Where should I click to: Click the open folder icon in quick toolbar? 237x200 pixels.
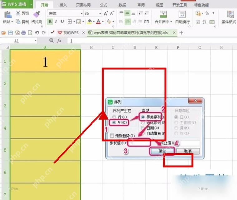(x=4, y=33)
